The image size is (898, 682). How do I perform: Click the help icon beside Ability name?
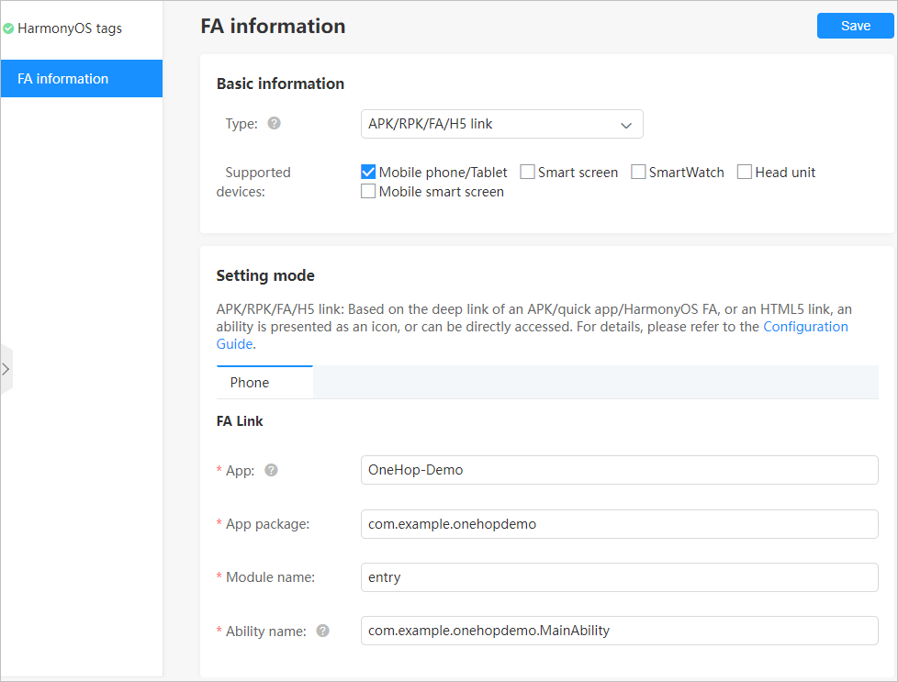coord(323,631)
